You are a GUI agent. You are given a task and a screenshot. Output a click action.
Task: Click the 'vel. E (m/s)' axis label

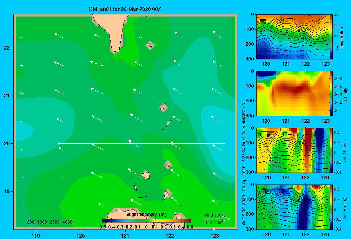click(345, 208)
